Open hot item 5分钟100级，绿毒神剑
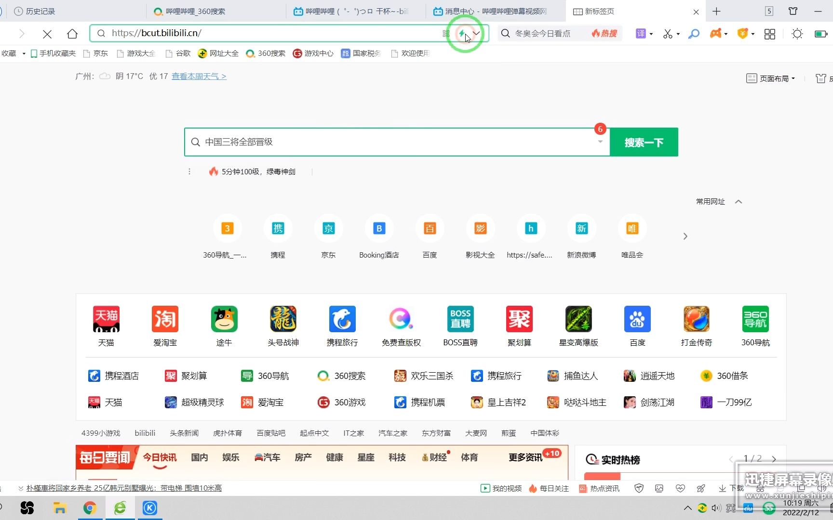833x520 pixels. (x=253, y=171)
